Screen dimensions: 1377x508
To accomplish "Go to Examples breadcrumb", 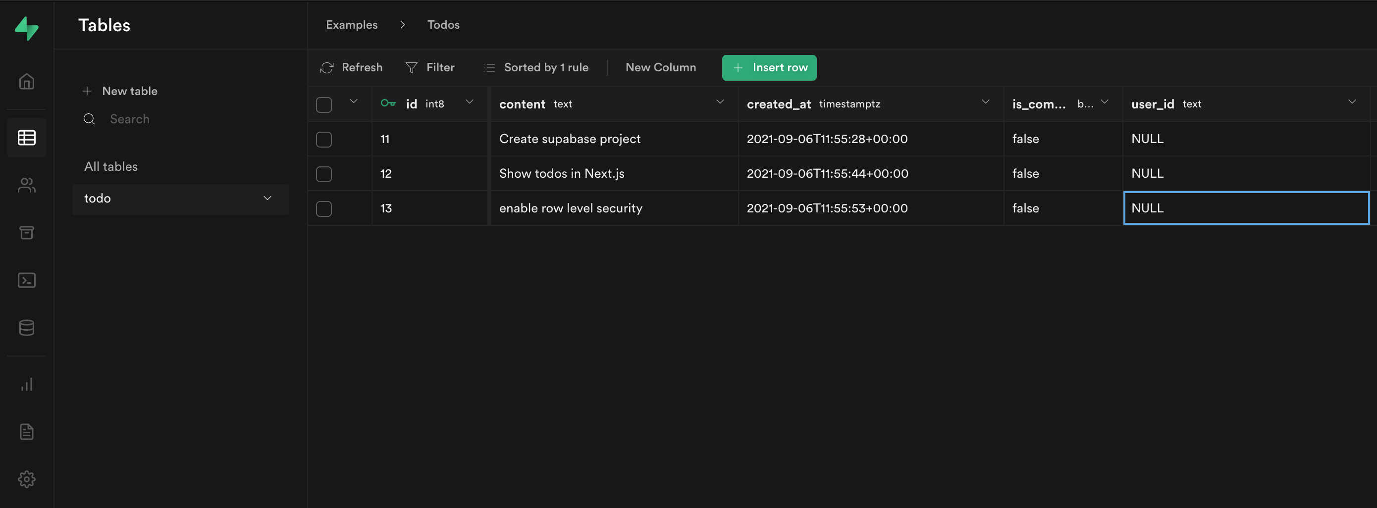I will (x=352, y=25).
